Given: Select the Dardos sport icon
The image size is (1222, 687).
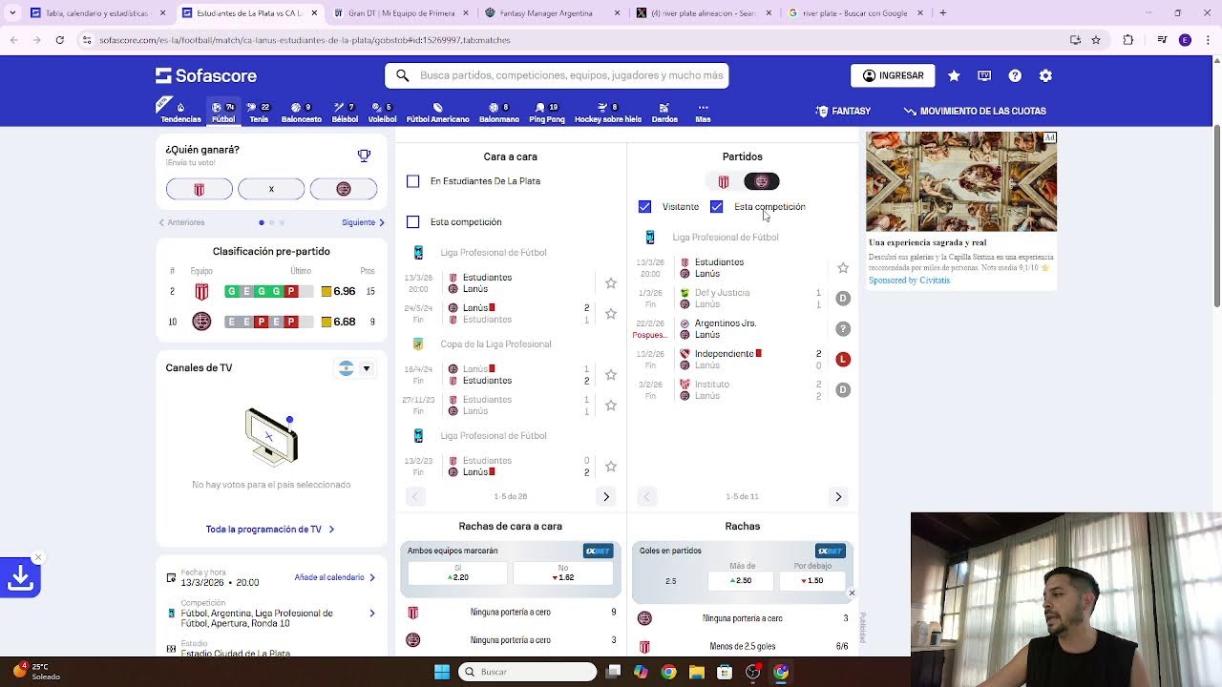Looking at the screenshot, I should tap(664, 112).
